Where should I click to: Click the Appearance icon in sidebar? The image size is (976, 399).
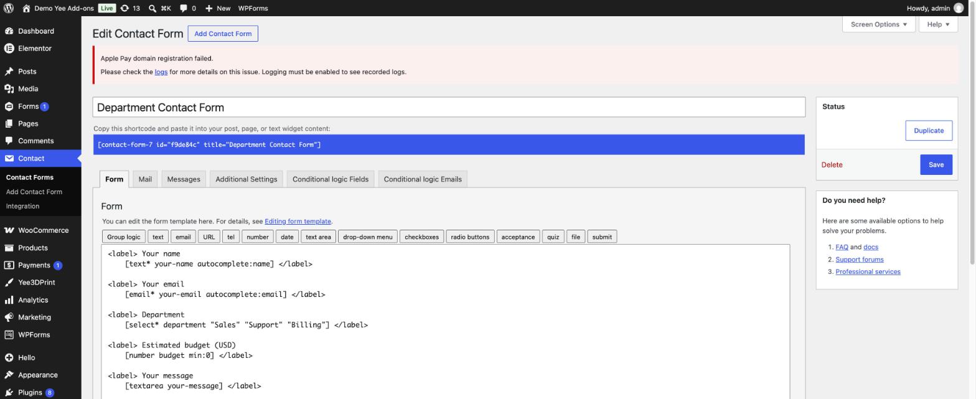click(9, 375)
